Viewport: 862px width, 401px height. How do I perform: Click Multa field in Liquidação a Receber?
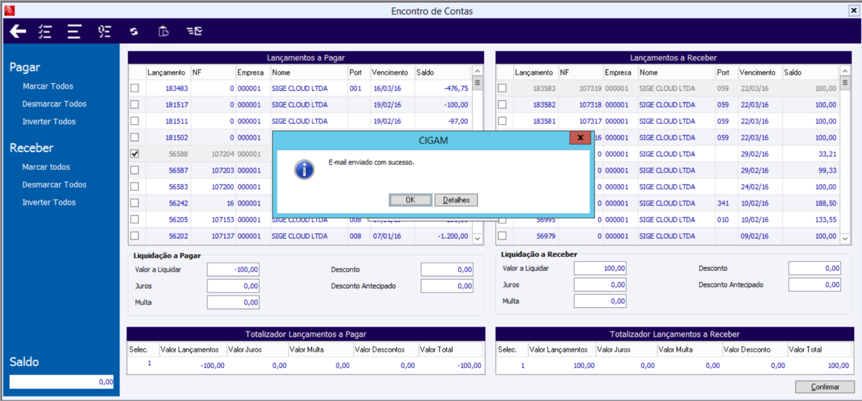pyautogui.click(x=600, y=301)
